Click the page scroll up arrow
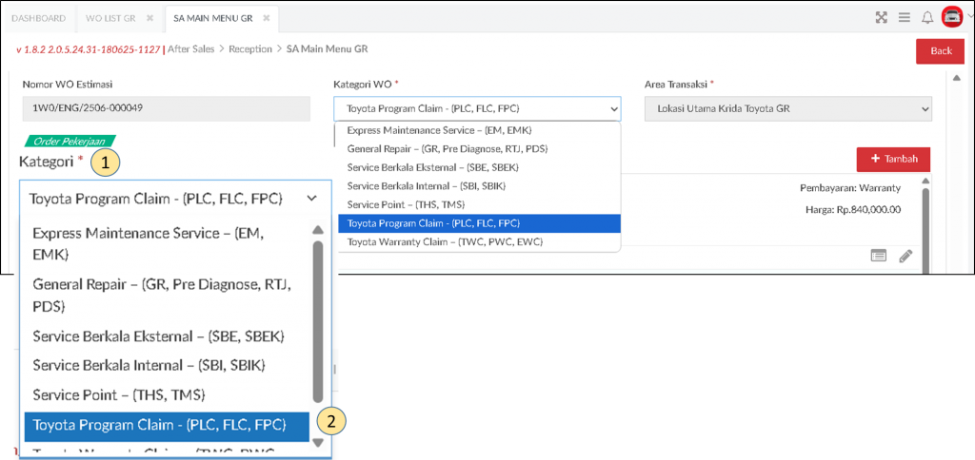This screenshot has width=975, height=460. tap(956, 78)
